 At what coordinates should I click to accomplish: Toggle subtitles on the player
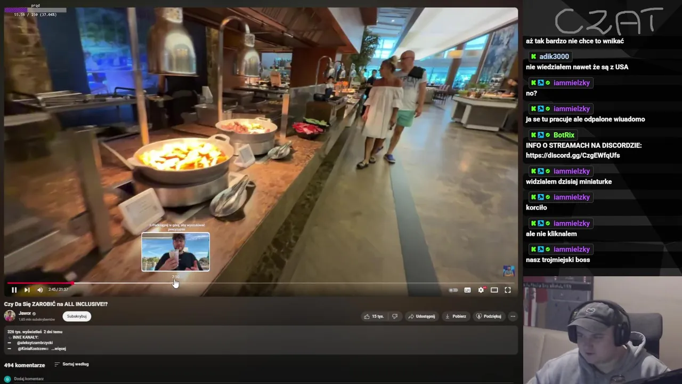(x=467, y=290)
